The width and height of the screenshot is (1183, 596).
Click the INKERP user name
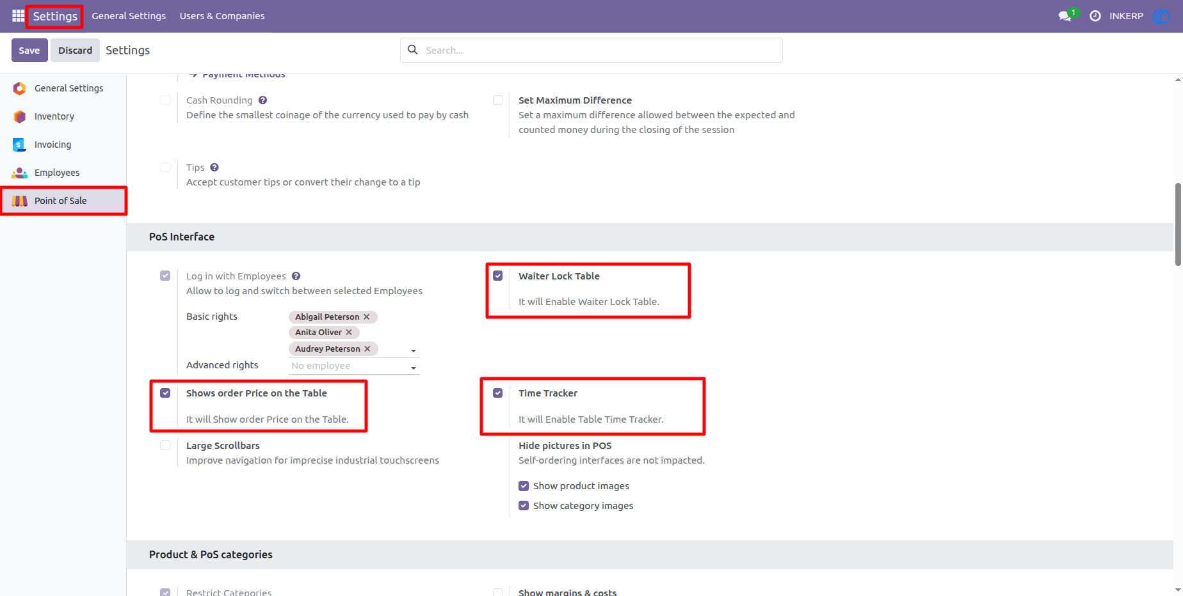(1126, 16)
